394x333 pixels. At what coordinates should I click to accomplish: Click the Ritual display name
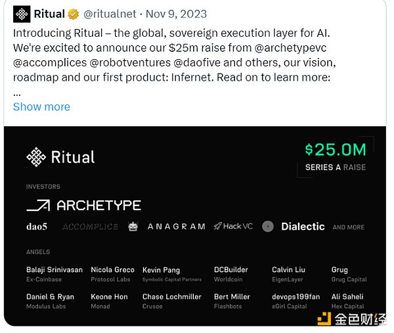pyautogui.click(x=49, y=14)
